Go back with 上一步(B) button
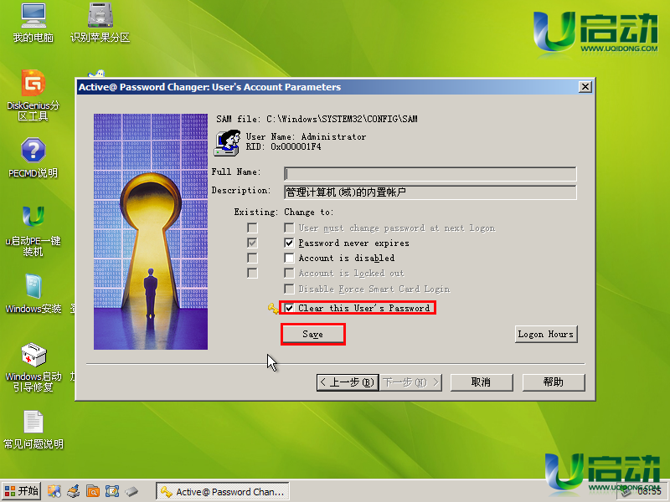The image size is (670, 502). (x=348, y=382)
